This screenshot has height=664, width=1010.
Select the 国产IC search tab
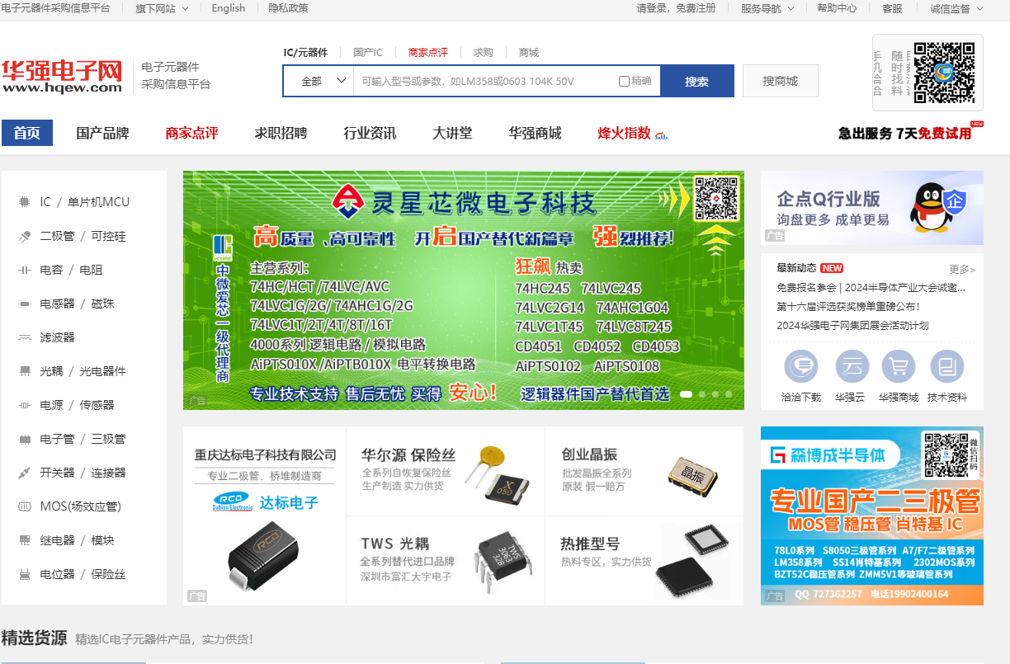tap(368, 52)
